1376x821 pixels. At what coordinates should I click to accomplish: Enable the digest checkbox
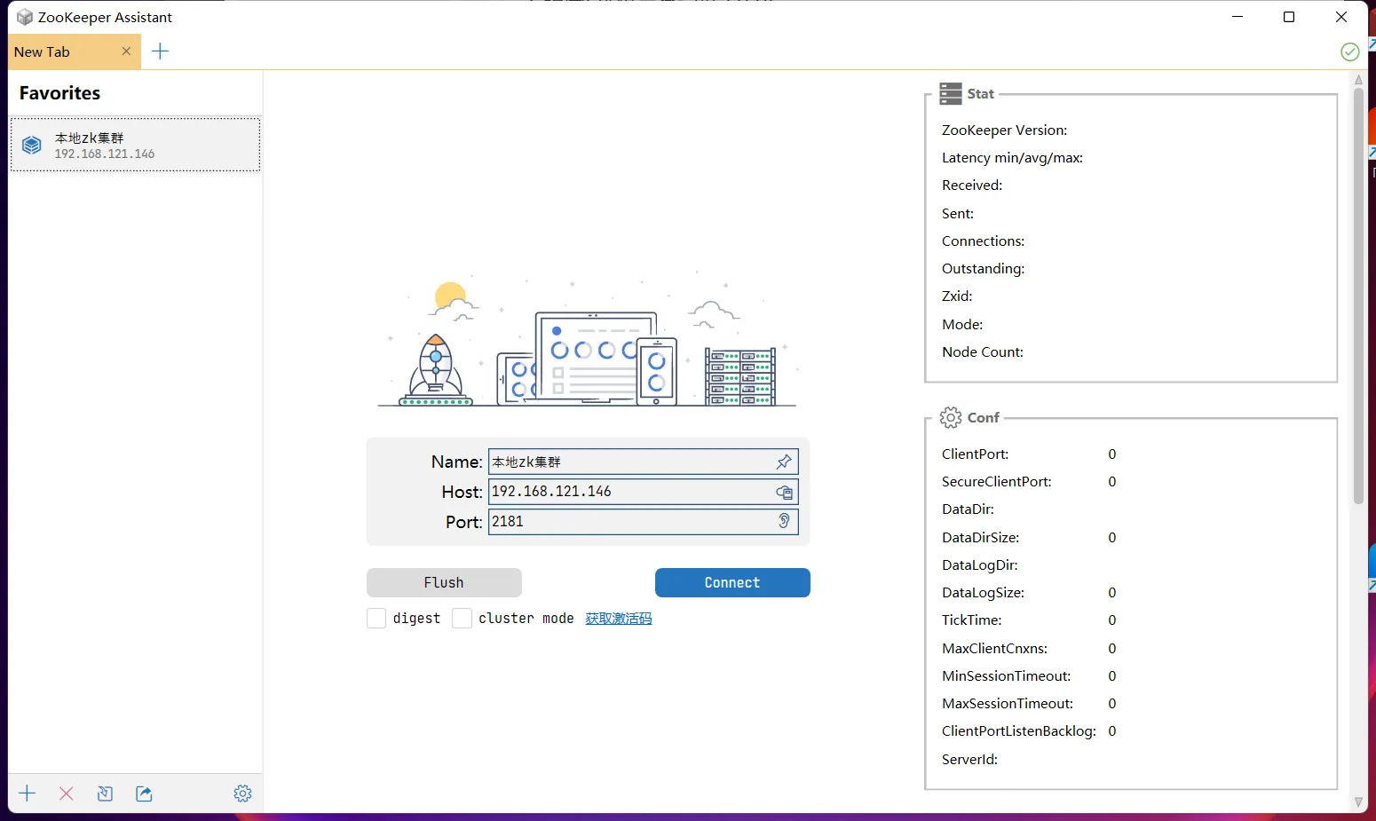376,618
